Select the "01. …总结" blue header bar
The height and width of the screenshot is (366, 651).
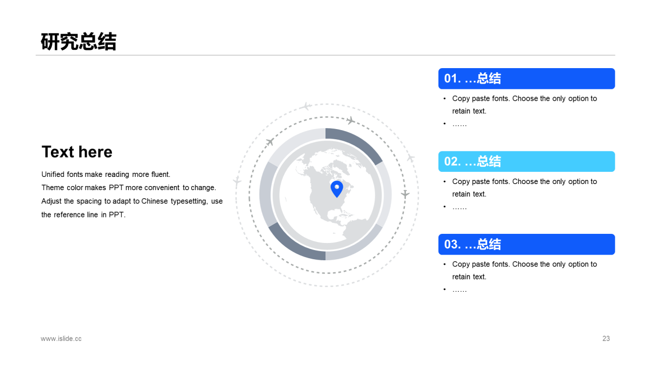[526, 79]
